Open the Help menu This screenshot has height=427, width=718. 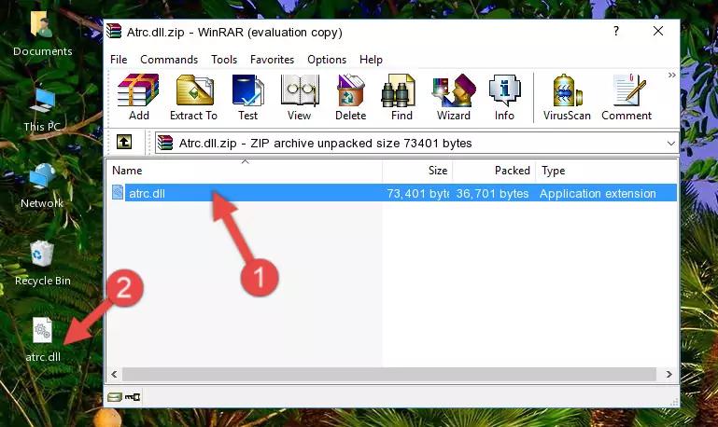(371, 60)
